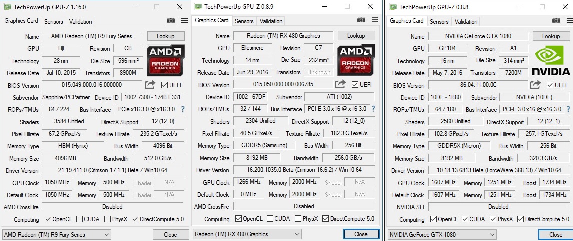Image resolution: width=573 pixels, height=241 pixels.
Task: Select Graphics Card tab in GPU-Z 0.8.9
Action: [x=212, y=20]
